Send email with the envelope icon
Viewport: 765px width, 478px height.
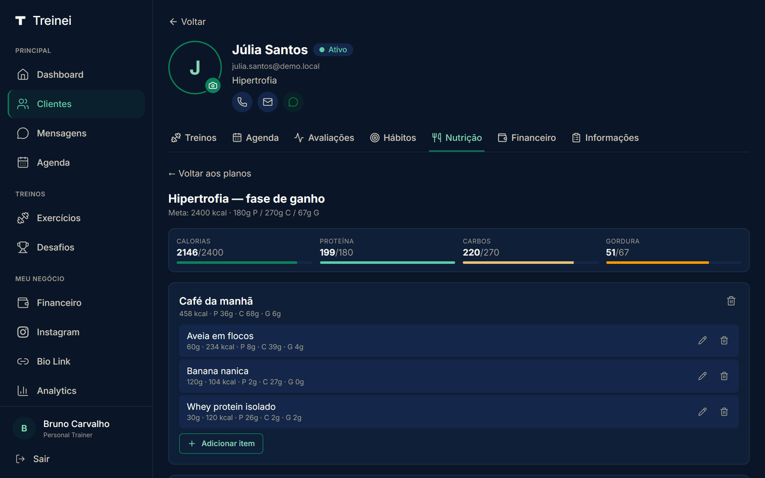pyautogui.click(x=268, y=102)
